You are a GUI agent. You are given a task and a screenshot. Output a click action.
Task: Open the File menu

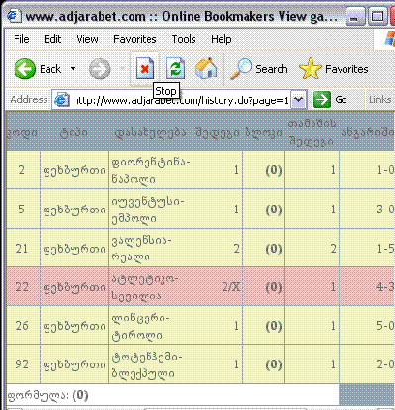tap(22, 39)
